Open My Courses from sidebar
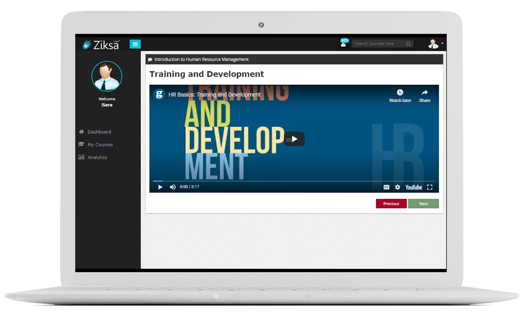Image resolution: width=531 pixels, height=317 pixels. coord(100,145)
